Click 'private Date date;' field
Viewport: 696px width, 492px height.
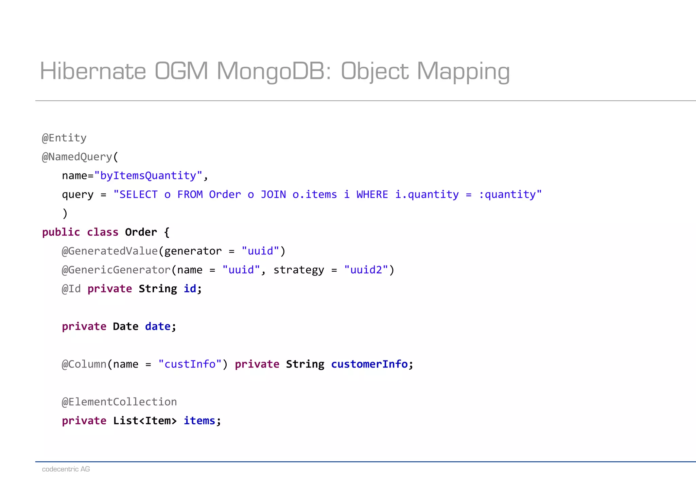pyautogui.click(x=119, y=326)
